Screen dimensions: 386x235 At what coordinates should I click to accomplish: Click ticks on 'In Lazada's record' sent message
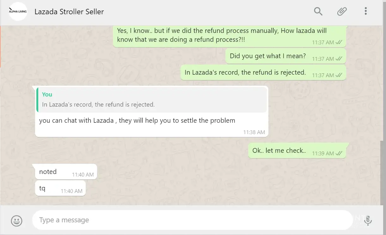(339, 75)
